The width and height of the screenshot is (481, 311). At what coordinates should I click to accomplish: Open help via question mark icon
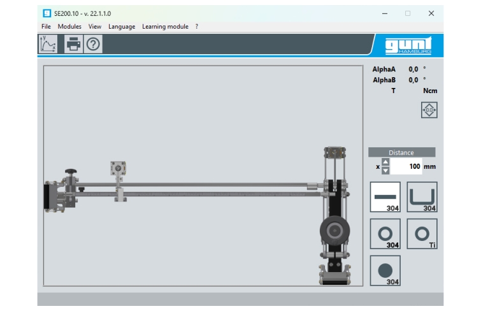point(93,44)
